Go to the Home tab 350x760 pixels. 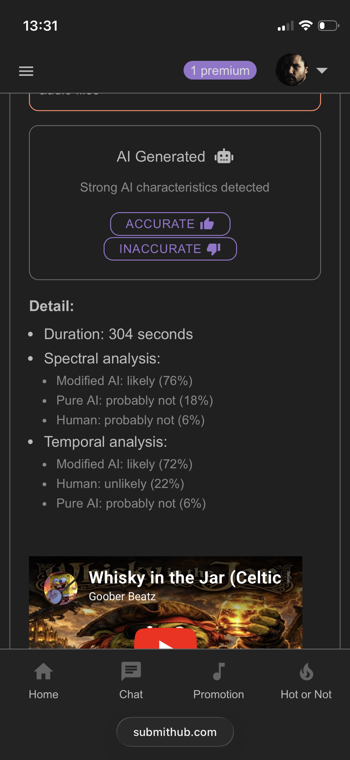click(44, 680)
